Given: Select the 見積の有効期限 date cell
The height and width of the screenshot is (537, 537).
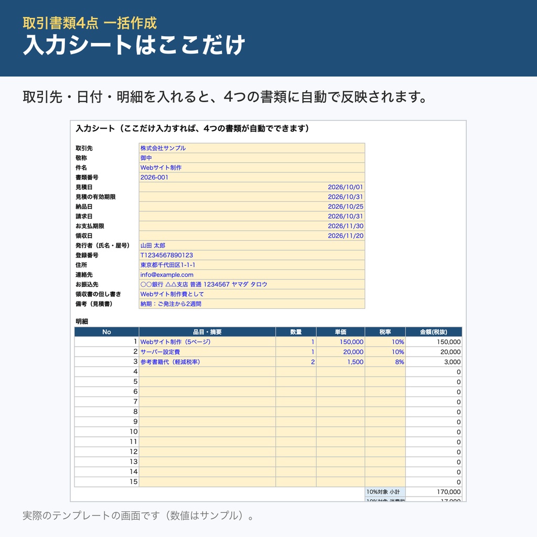Looking at the screenshot, I should [x=252, y=197].
